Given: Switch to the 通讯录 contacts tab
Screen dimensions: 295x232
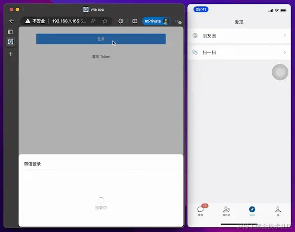Looking at the screenshot, I should (x=226, y=211).
